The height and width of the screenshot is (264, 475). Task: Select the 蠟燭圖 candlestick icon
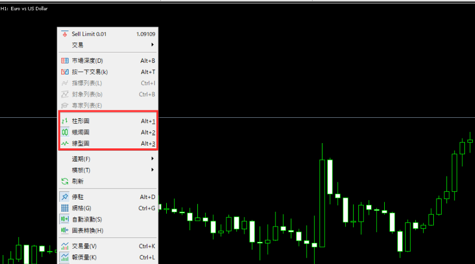click(x=65, y=132)
